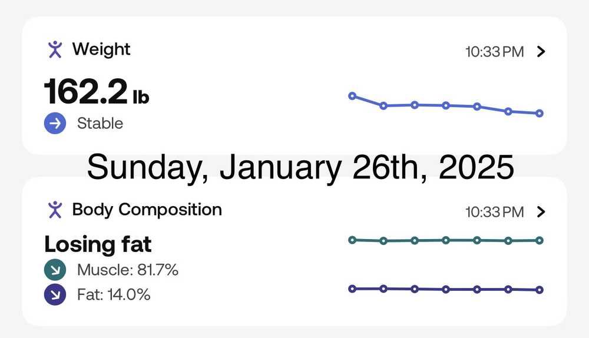The width and height of the screenshot is (589, 338).
Task: Click last point on purple fat line
Action: (540, 290)
